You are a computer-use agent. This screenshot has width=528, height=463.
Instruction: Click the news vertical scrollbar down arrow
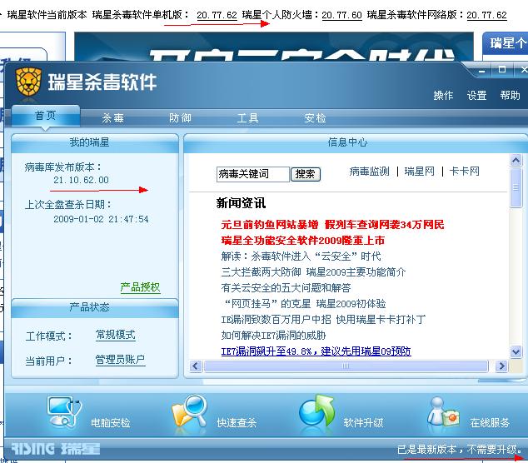[x=516, y=352]
